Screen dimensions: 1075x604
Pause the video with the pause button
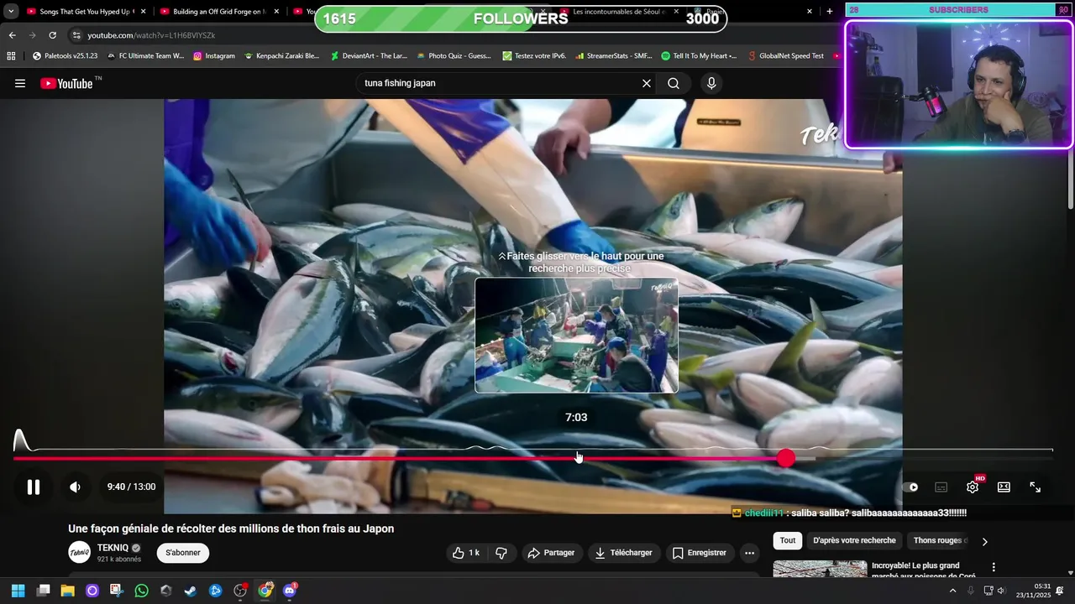point(34,487)
